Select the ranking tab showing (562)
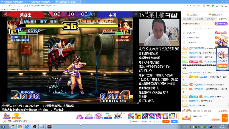The width and height of the screenshot is (229, 129). coord(211,19)
